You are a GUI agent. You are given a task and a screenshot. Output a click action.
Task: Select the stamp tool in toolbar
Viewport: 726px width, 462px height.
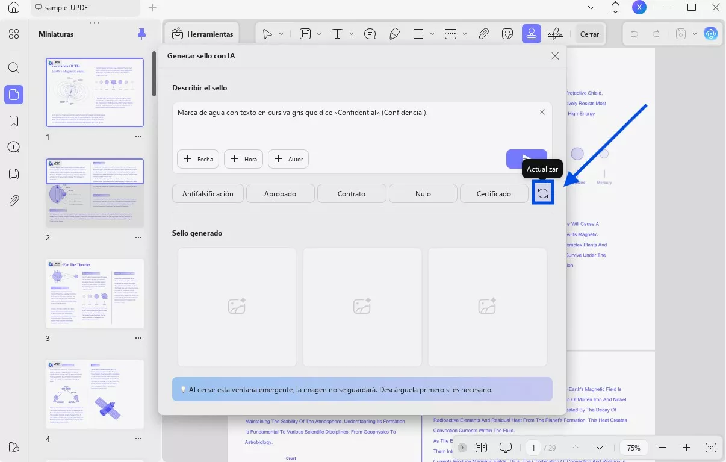point(531,34)
